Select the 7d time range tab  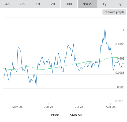click(x=53, y=4)
